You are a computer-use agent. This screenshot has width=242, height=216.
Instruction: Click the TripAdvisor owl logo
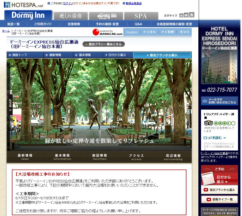tap(208, 123)
